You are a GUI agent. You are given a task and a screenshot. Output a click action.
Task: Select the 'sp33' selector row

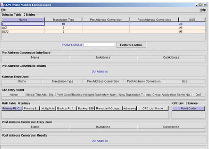[103, 31]
